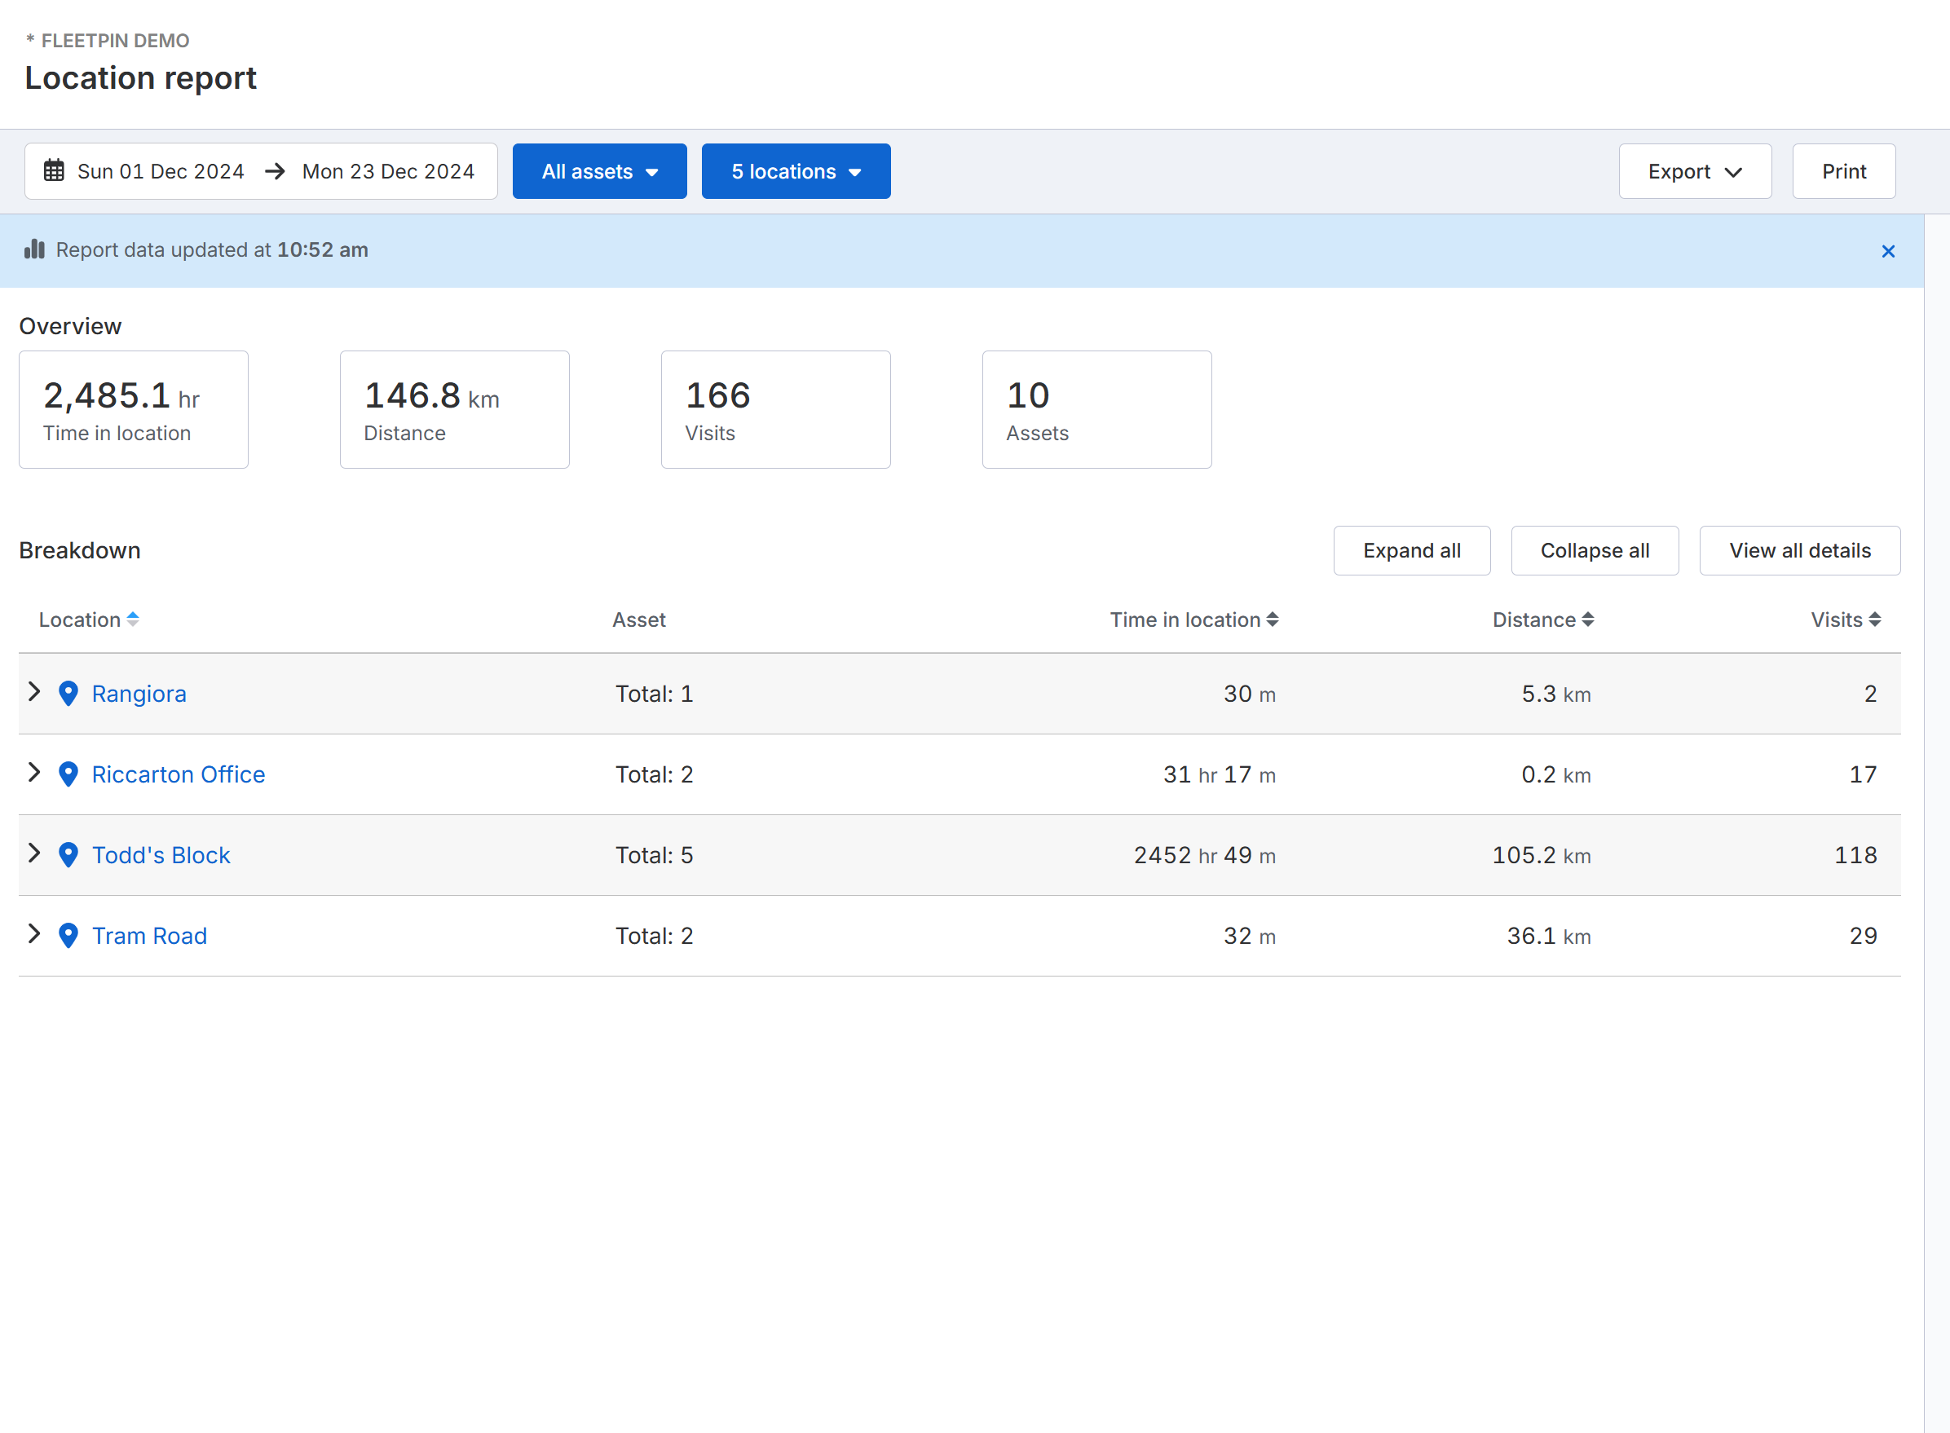Image resolution: width=1950 pixels, height=1433 pixels.
Task: Click '31 hr 17 m' time value
Action: (1220, 774)
